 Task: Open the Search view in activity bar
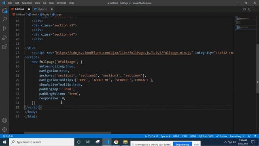point(4,19)
